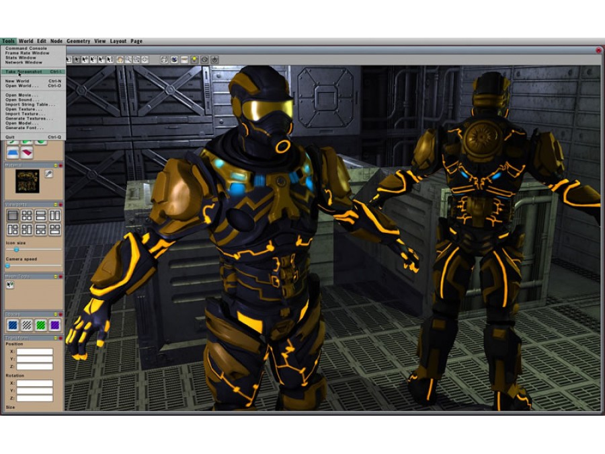Select the hand pan tool in toolbar
This screenshot has height=454, width=605.
click(x=120, y=59)
